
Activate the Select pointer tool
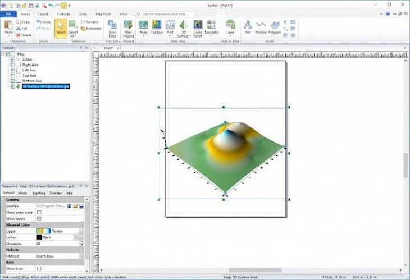(x=61, y=28)
